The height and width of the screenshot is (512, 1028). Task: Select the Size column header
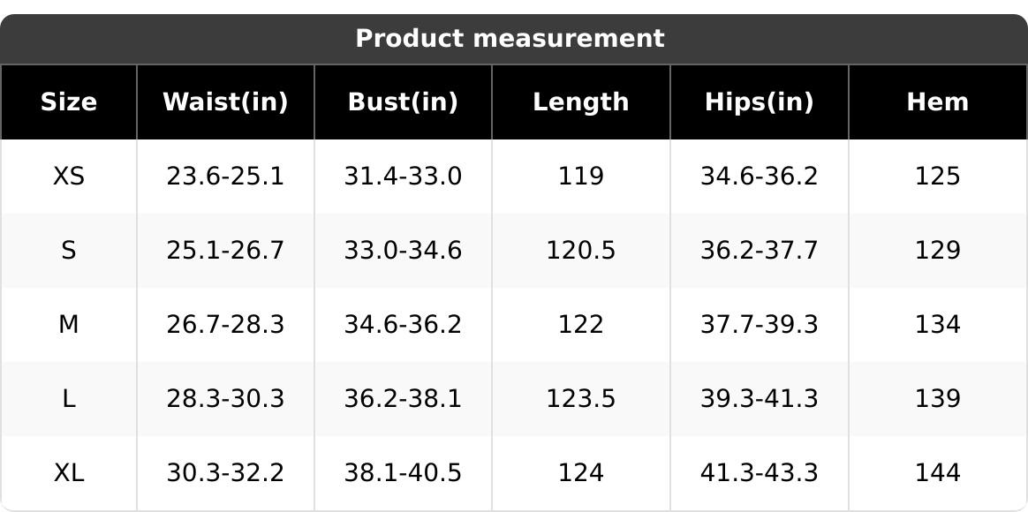pos(69,102)
